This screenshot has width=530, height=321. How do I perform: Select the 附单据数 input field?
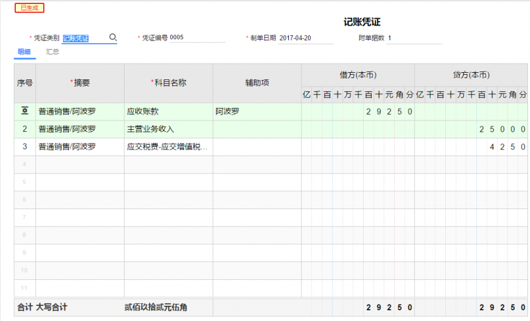click(x=413, y=38)
